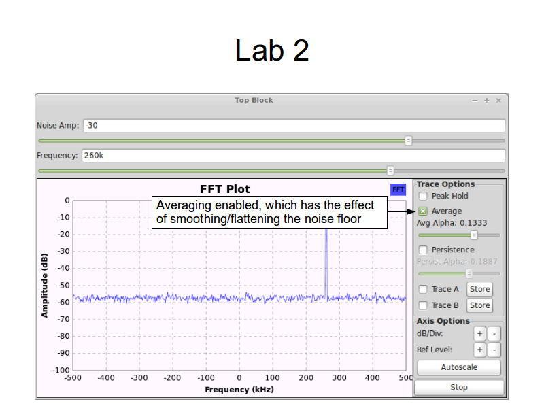
Task: Raise Ref Level with plus button
Action: [x=479, y=350]
